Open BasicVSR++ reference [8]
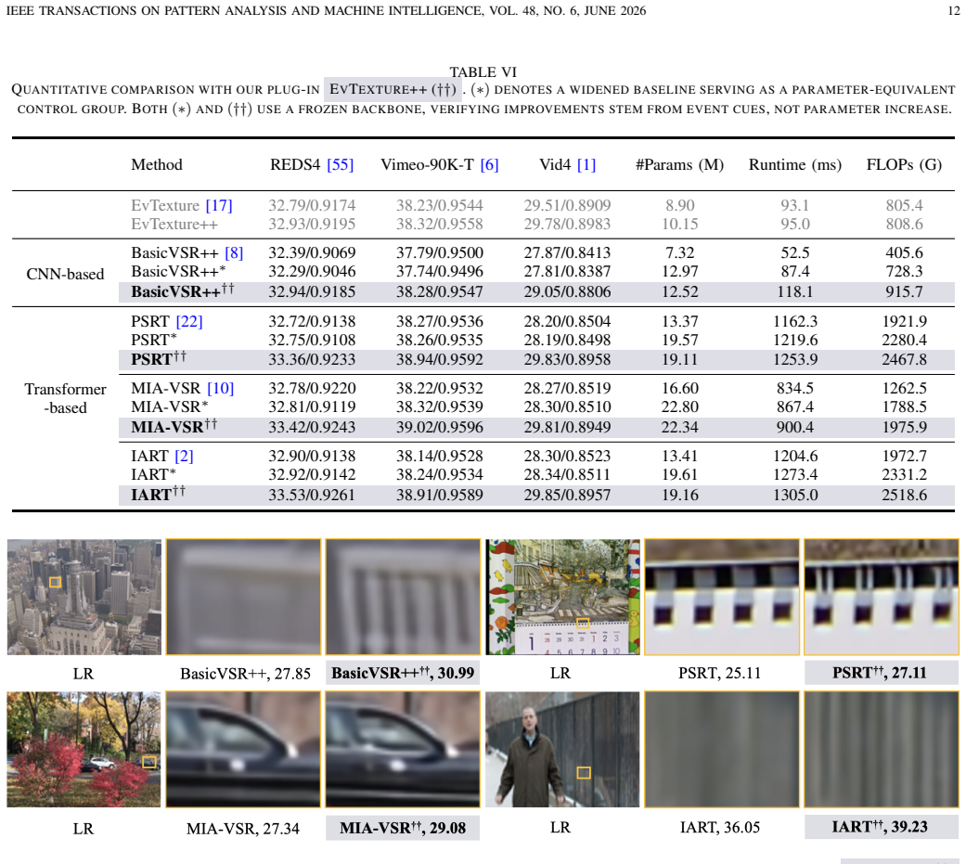966x864 pixels. tap(234, 252)
